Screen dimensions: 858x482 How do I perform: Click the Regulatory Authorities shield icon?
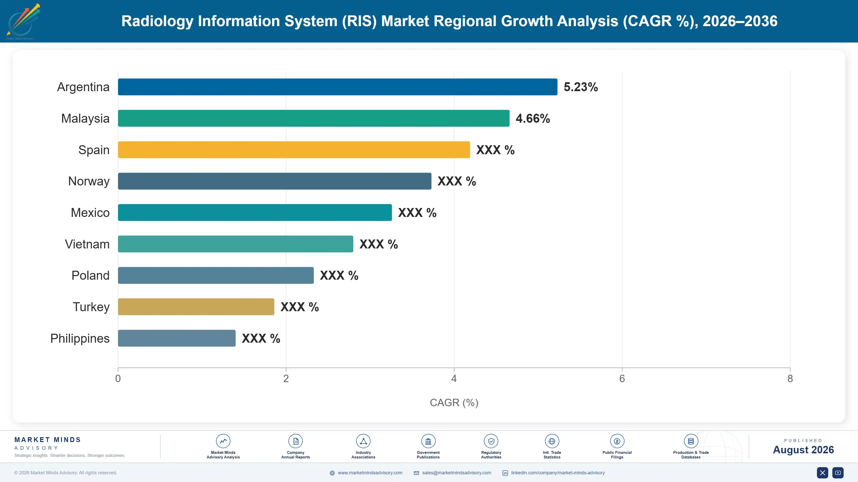pos(491,441)
